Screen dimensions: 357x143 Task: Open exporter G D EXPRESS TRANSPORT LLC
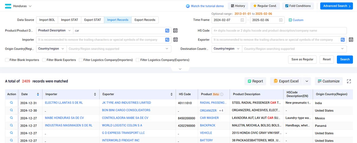pyautogui.click(x=124, y=133)
